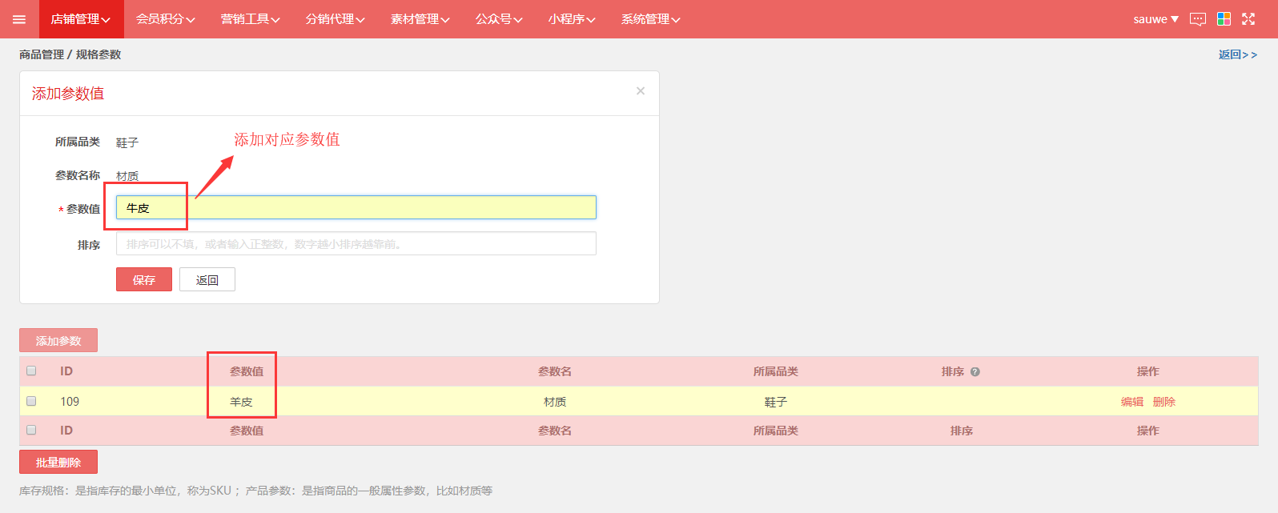Toggle the footer select-all checkbox
Screen dimensions: 1278x513
coord(31,430)
